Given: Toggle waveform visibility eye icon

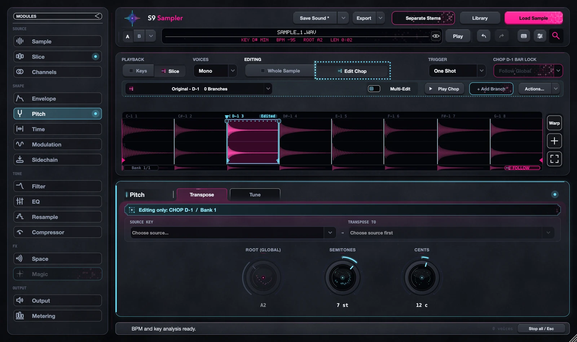Looking at the screenshot, I should coord(436,36).
